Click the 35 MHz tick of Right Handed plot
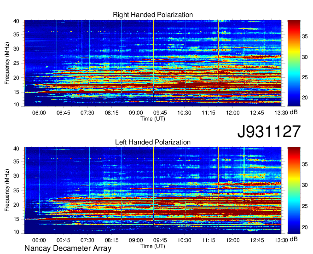 point(16,35)
